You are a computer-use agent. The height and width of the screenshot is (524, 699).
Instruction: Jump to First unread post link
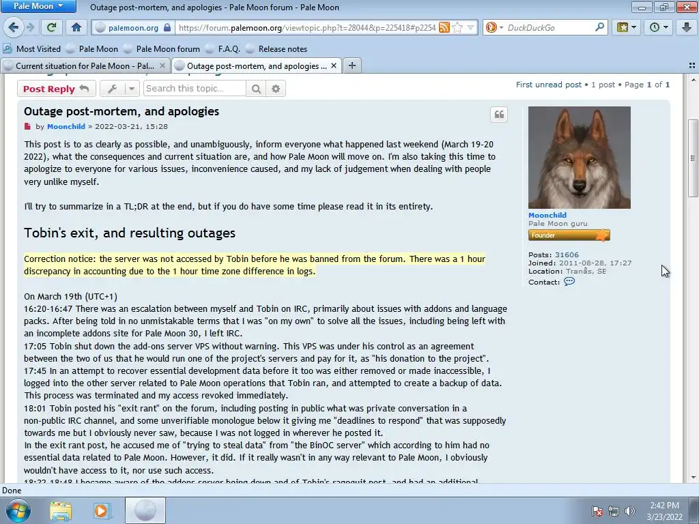tap(549, 85)
